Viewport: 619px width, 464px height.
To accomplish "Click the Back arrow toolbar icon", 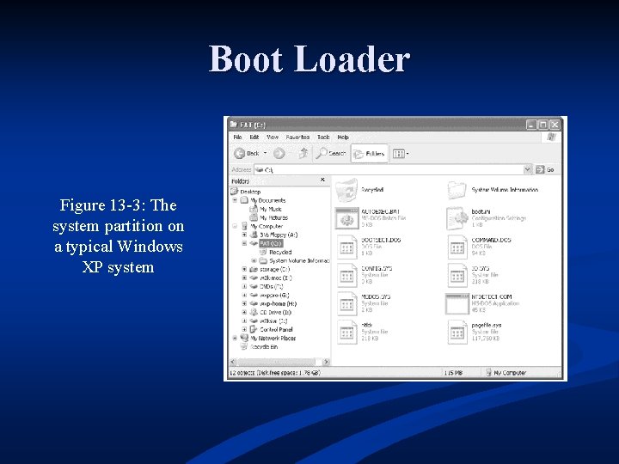I will coord(240,154).
